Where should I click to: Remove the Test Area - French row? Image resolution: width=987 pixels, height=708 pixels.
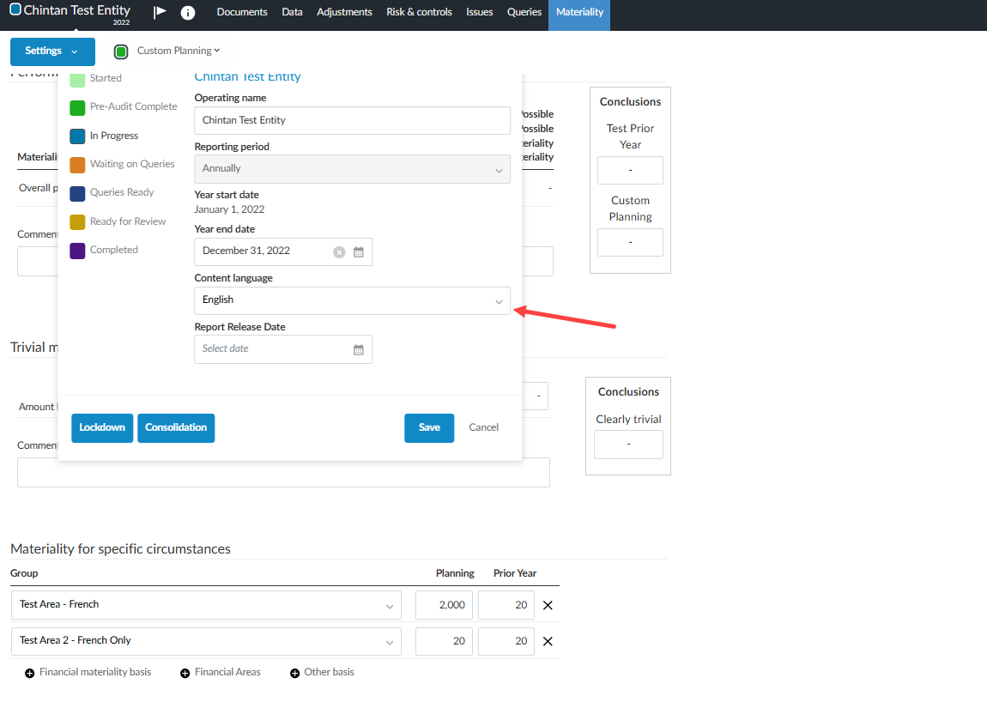coord(548,605)
